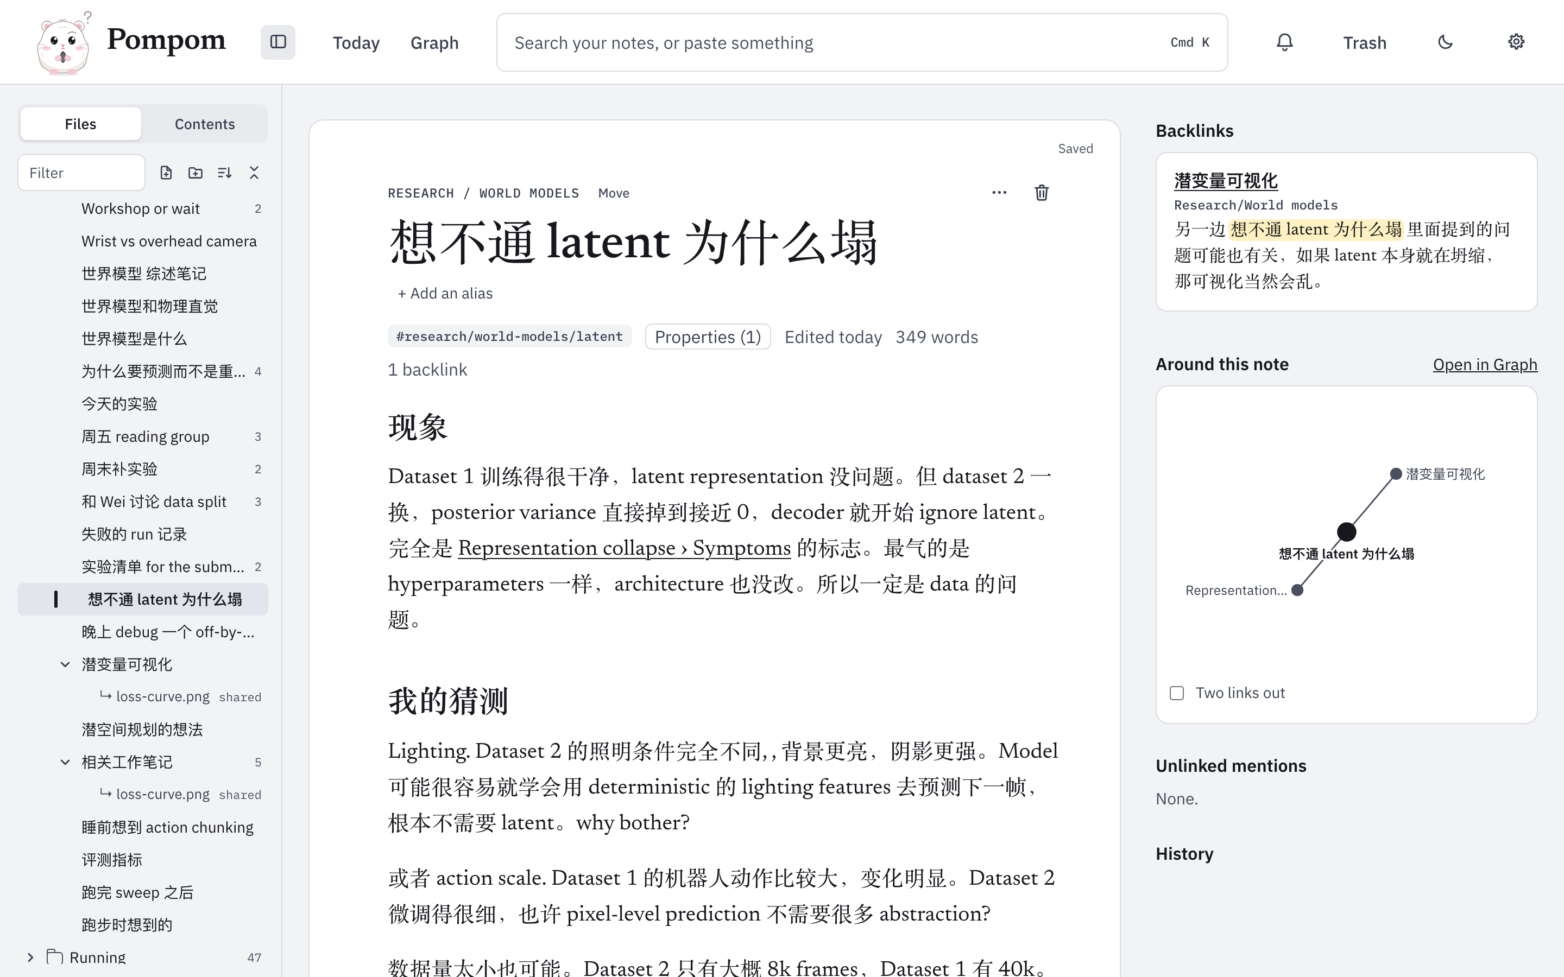
Task: Enable the Two links out checkbox
Action: [1177, 693]
